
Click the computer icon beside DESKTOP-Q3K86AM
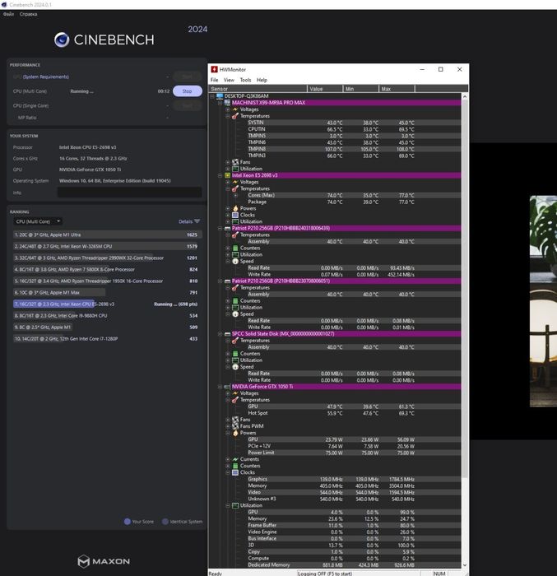click(220, 96)
